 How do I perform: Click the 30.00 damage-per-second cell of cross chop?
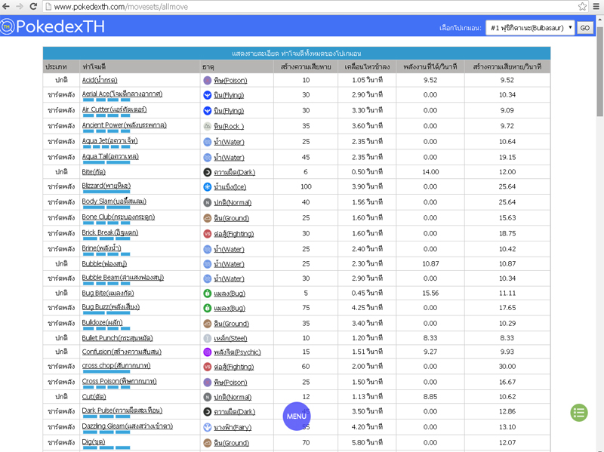[507, 367]
